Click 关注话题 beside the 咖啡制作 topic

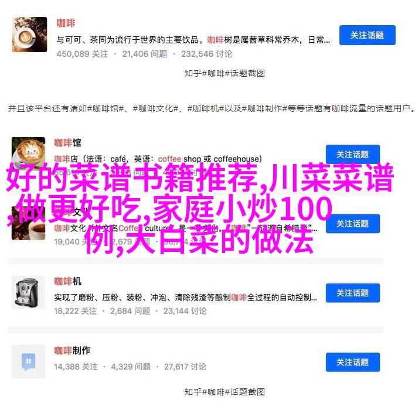(x=352, y=362)
